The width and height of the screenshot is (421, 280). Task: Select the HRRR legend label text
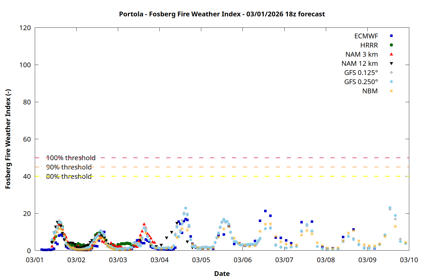coord(369,45)
